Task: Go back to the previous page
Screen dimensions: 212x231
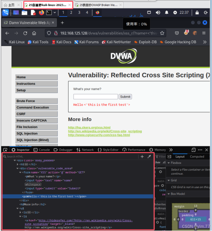Action: click(7, 33)
